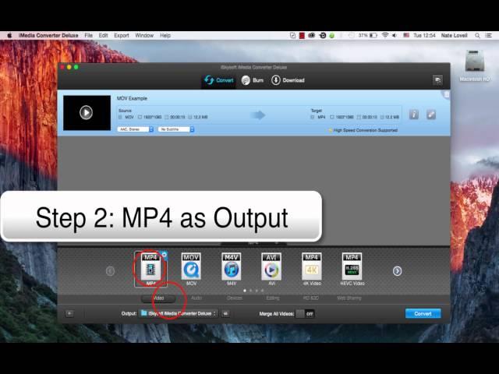The height and width of the screenshot is (374, 499).
Task: Select the Devices format category tab
Action: [x=235, y=298]
